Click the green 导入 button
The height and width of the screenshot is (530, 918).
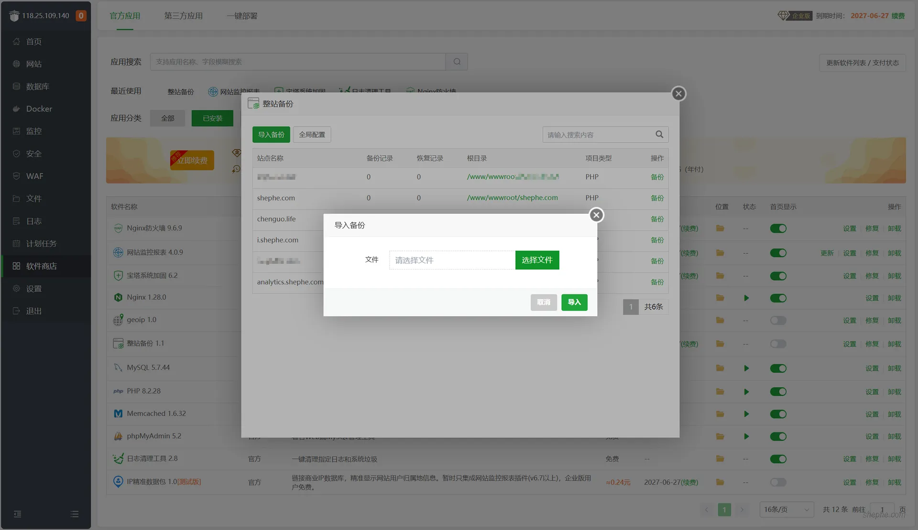tap(574, 302)
